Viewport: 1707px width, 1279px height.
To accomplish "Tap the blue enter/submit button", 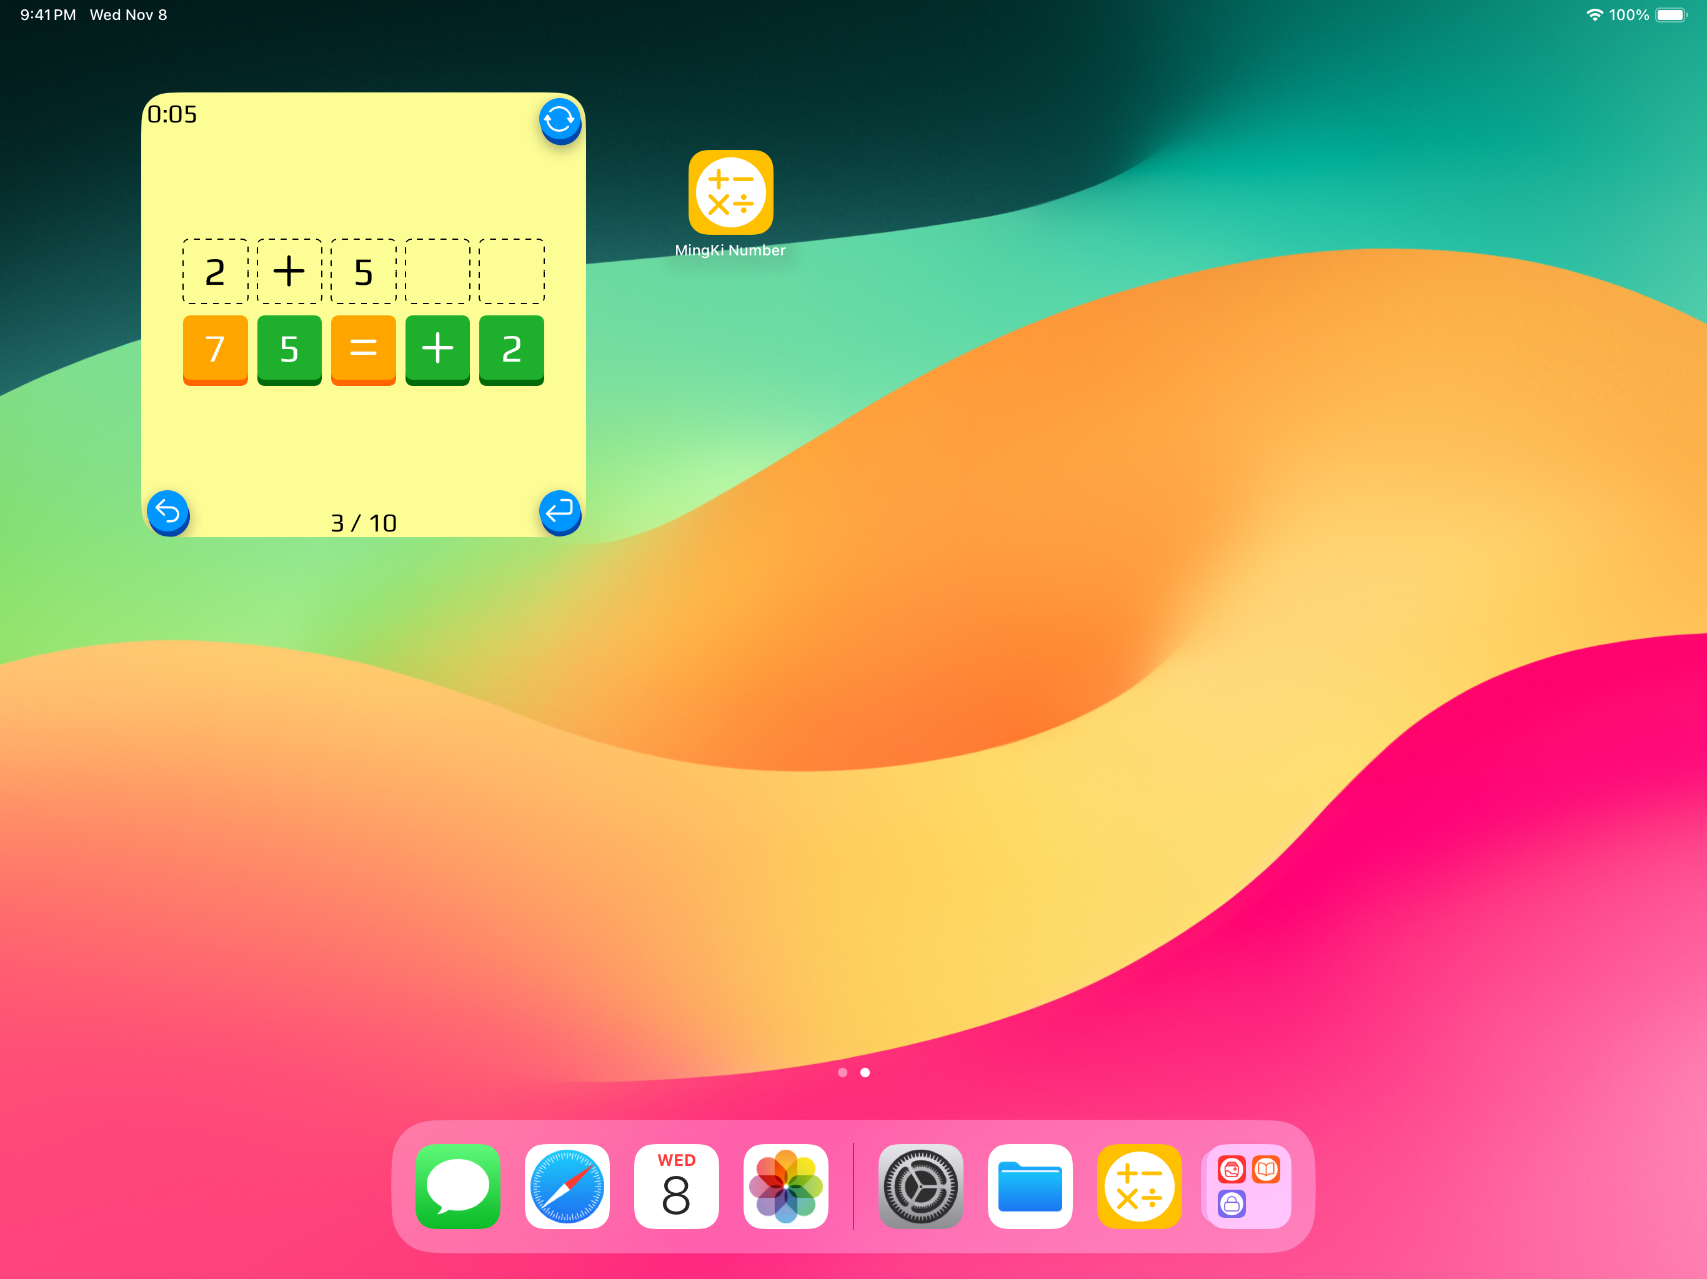I will tap(559, 512).
